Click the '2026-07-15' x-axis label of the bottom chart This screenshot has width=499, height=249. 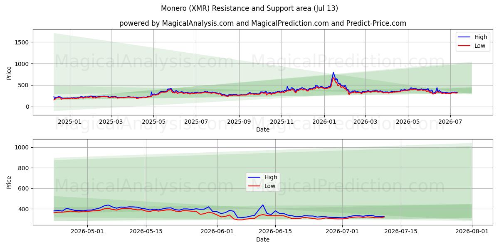pyautogui.click(x=401, y=232)
